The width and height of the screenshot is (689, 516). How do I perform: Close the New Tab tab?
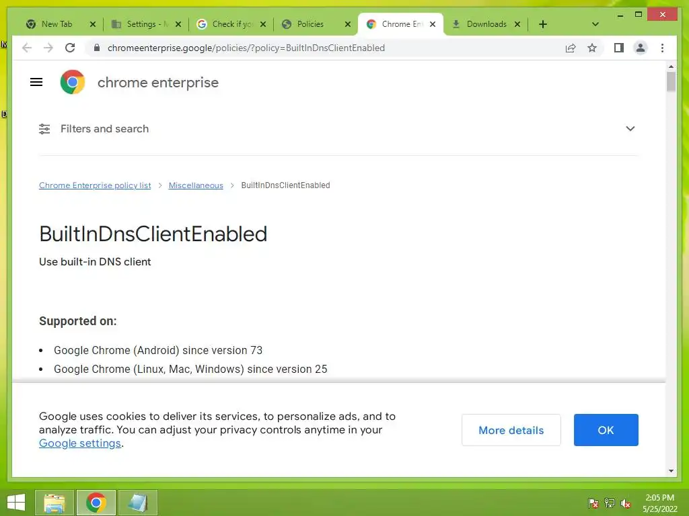coord(93,24)
